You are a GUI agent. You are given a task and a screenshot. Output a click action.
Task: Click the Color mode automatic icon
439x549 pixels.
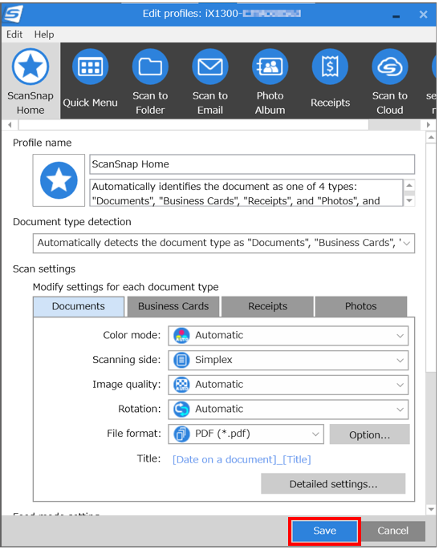[x=181, y=336]
